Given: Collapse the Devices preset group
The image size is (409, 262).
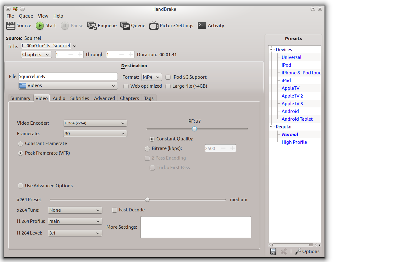Looking at the screenshot, I should (x=271, y=50).
